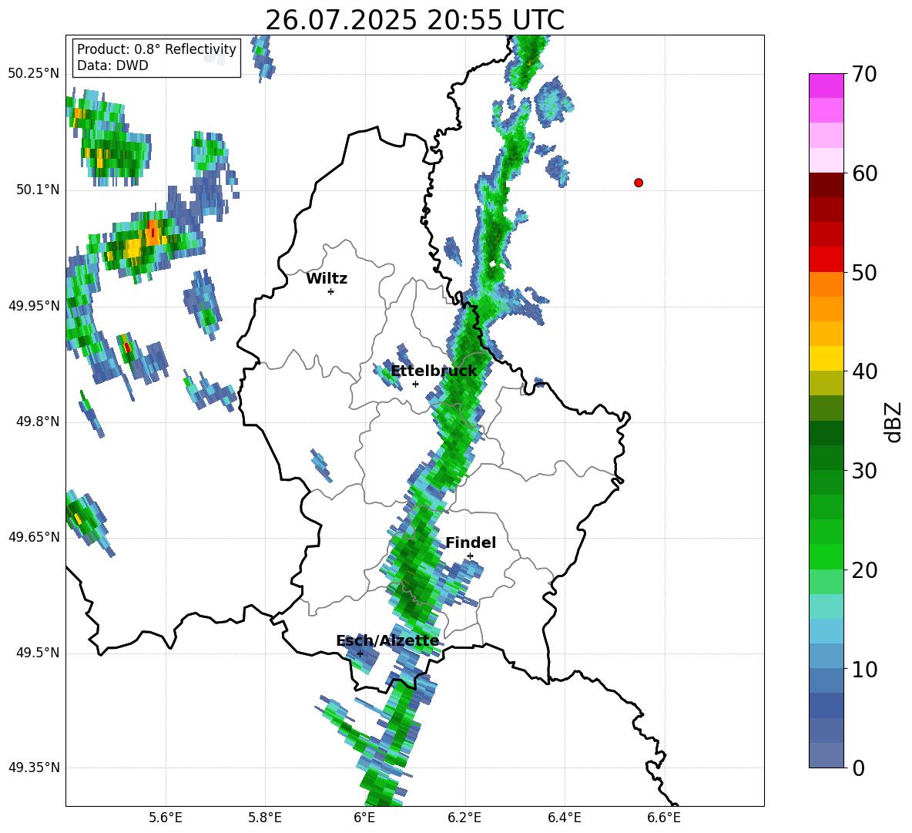Click the 50.25°N latitude tick label

click(34, 74)
